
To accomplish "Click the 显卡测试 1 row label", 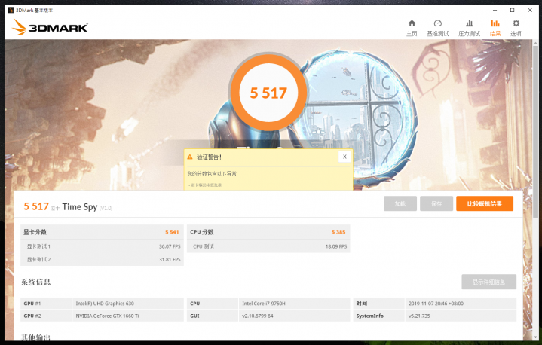I will pos(38,246).
